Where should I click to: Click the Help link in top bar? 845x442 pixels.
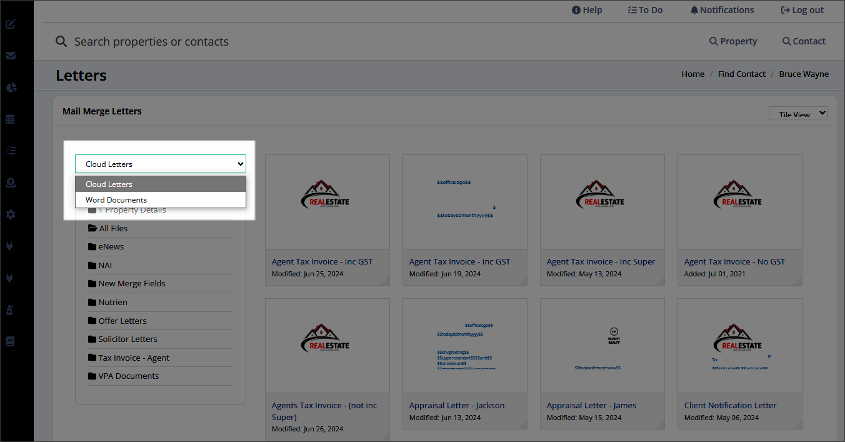click(587, 10)
